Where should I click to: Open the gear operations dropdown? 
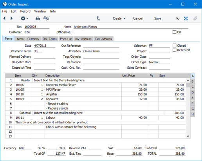tap(24, 18)
